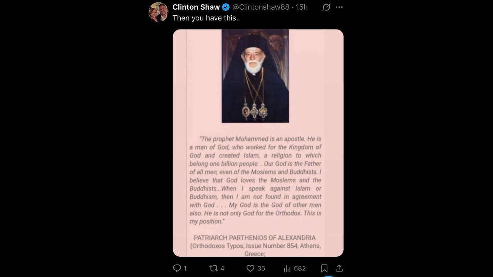
Task: Open the Clinton Shaw display name link
Action: coord(196,7)
